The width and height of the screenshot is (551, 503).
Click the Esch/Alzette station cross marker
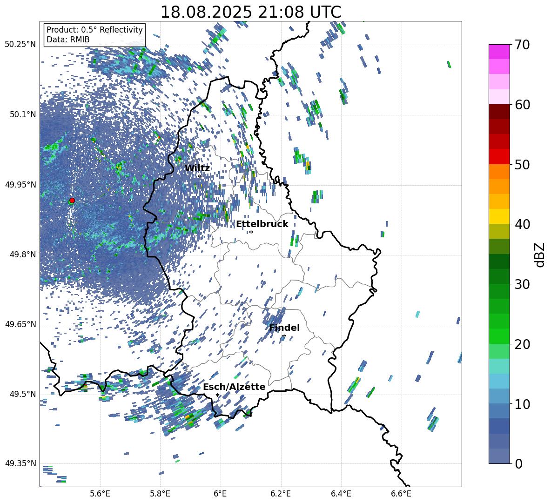(217, 395)
